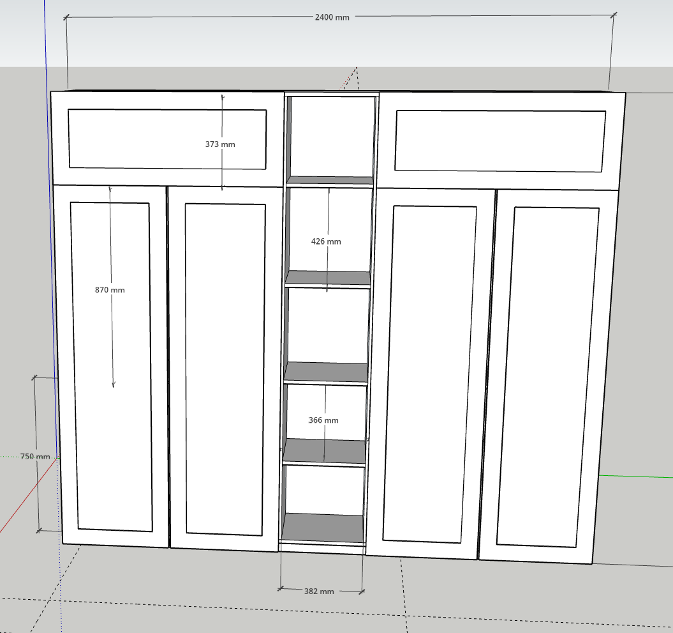Click the 382 mm width dimension label

tap(319, 591)
